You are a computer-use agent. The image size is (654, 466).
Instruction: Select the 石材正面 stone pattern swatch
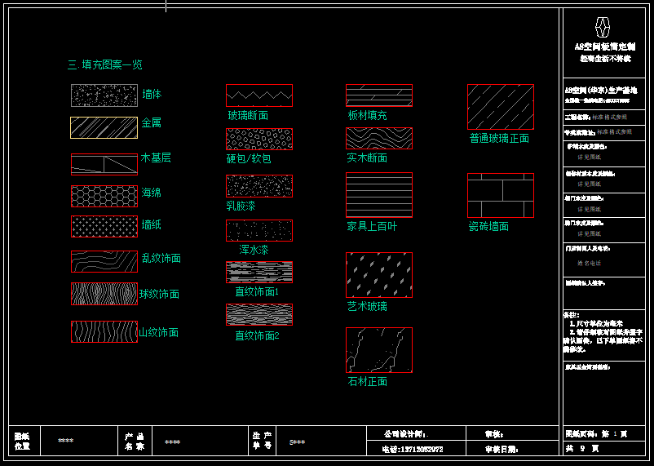tap(378, 349)
